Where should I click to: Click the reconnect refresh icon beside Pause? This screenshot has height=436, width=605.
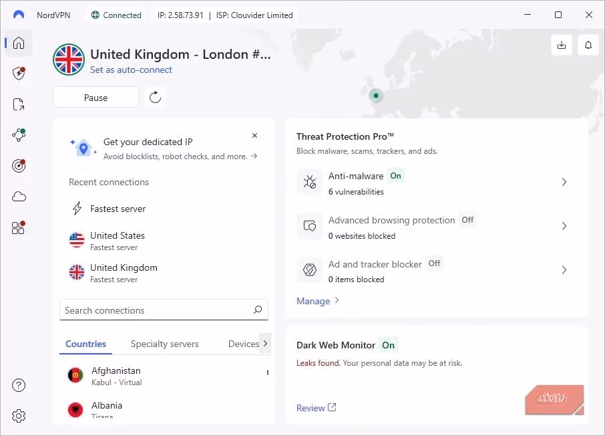click(x=156, y=97)
